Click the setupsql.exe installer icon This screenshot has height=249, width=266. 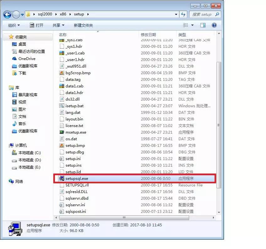(62, 178)
